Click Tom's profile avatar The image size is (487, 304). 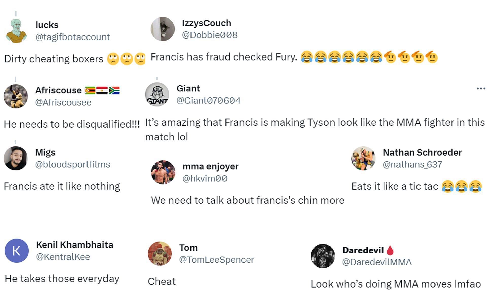point(160,254)
